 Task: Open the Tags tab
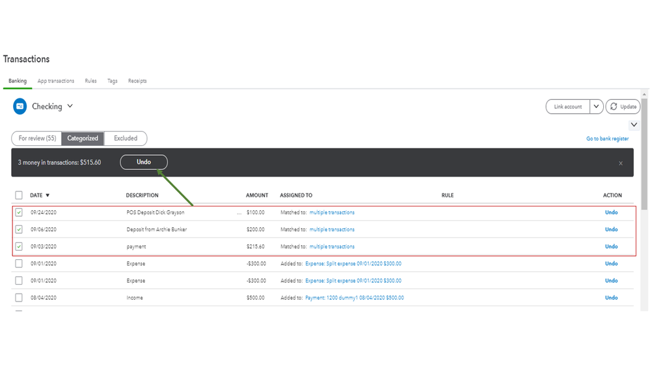tap(113, 81)
